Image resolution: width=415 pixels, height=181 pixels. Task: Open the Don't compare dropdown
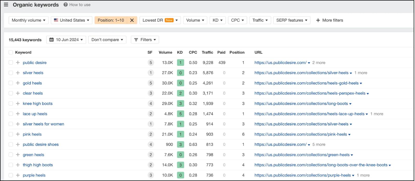pyautogui.click(x=107, y=40)
